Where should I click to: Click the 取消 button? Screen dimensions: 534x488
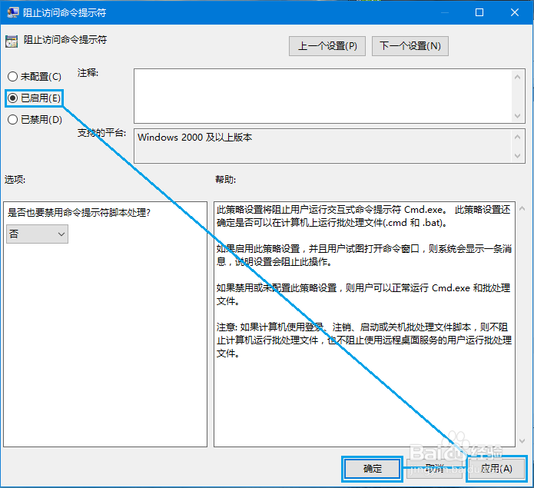(434, 469)
